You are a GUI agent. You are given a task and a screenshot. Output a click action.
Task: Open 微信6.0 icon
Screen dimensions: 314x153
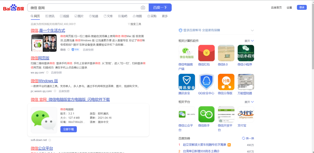pos(226,53)
